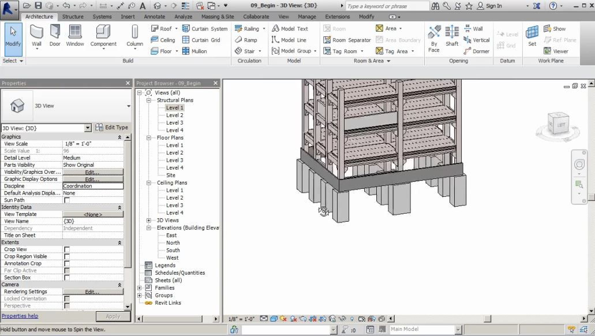Screen dimensions: 595x336
Task: Click Edit for Graphic Display Options
Action: [93, 179]
